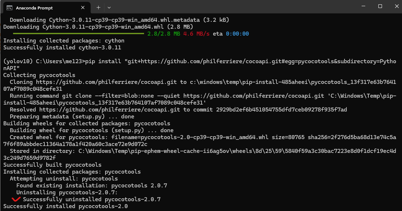Click the green Cython download progress bar
This screenshot has height=211, width=402.
coord(79,33)
